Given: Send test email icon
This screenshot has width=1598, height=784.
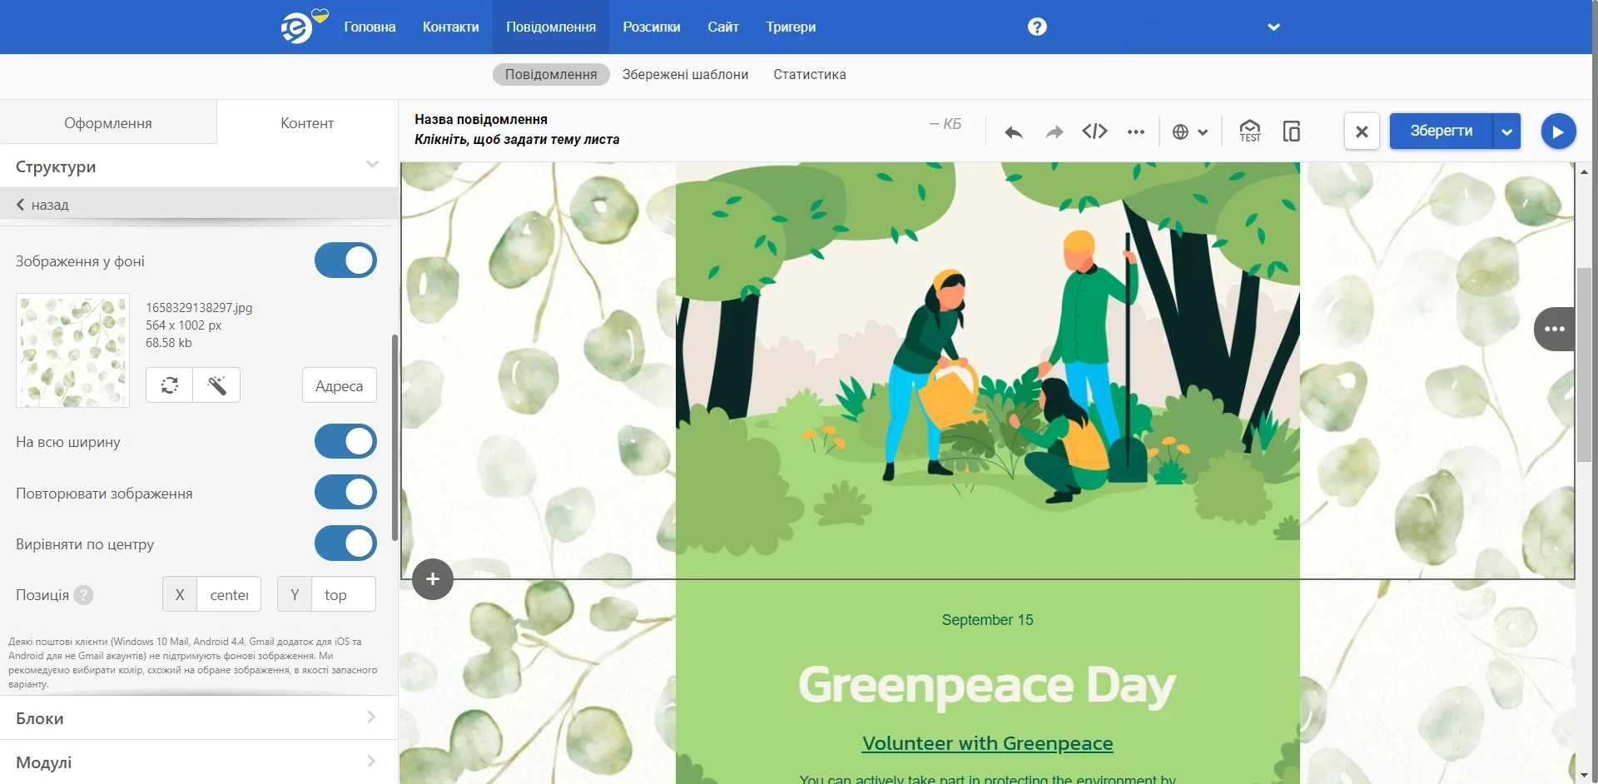Looking at the screenshot, I should [x=1249, y=131].
